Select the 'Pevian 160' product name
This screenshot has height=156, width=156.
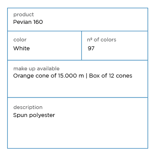pos(28,22)
